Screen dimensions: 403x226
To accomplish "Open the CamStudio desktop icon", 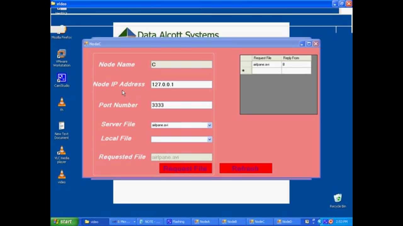I will tap(62, 80).
